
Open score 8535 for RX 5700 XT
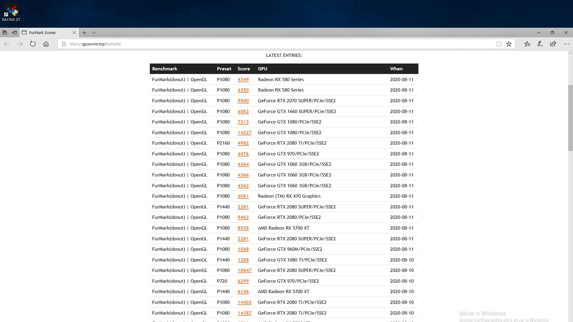243,228
